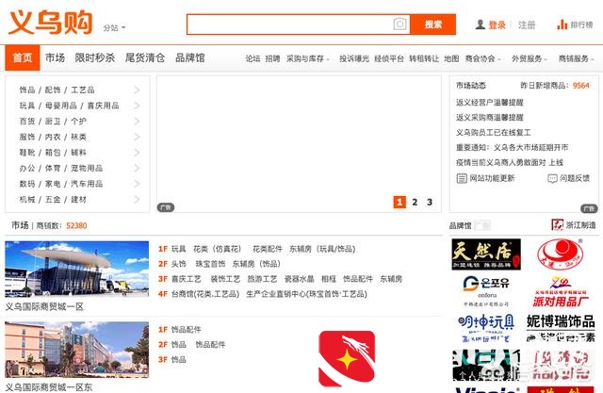Open 花类（仿真花） under 1F
Screen dimensions: 603x393
218,249
